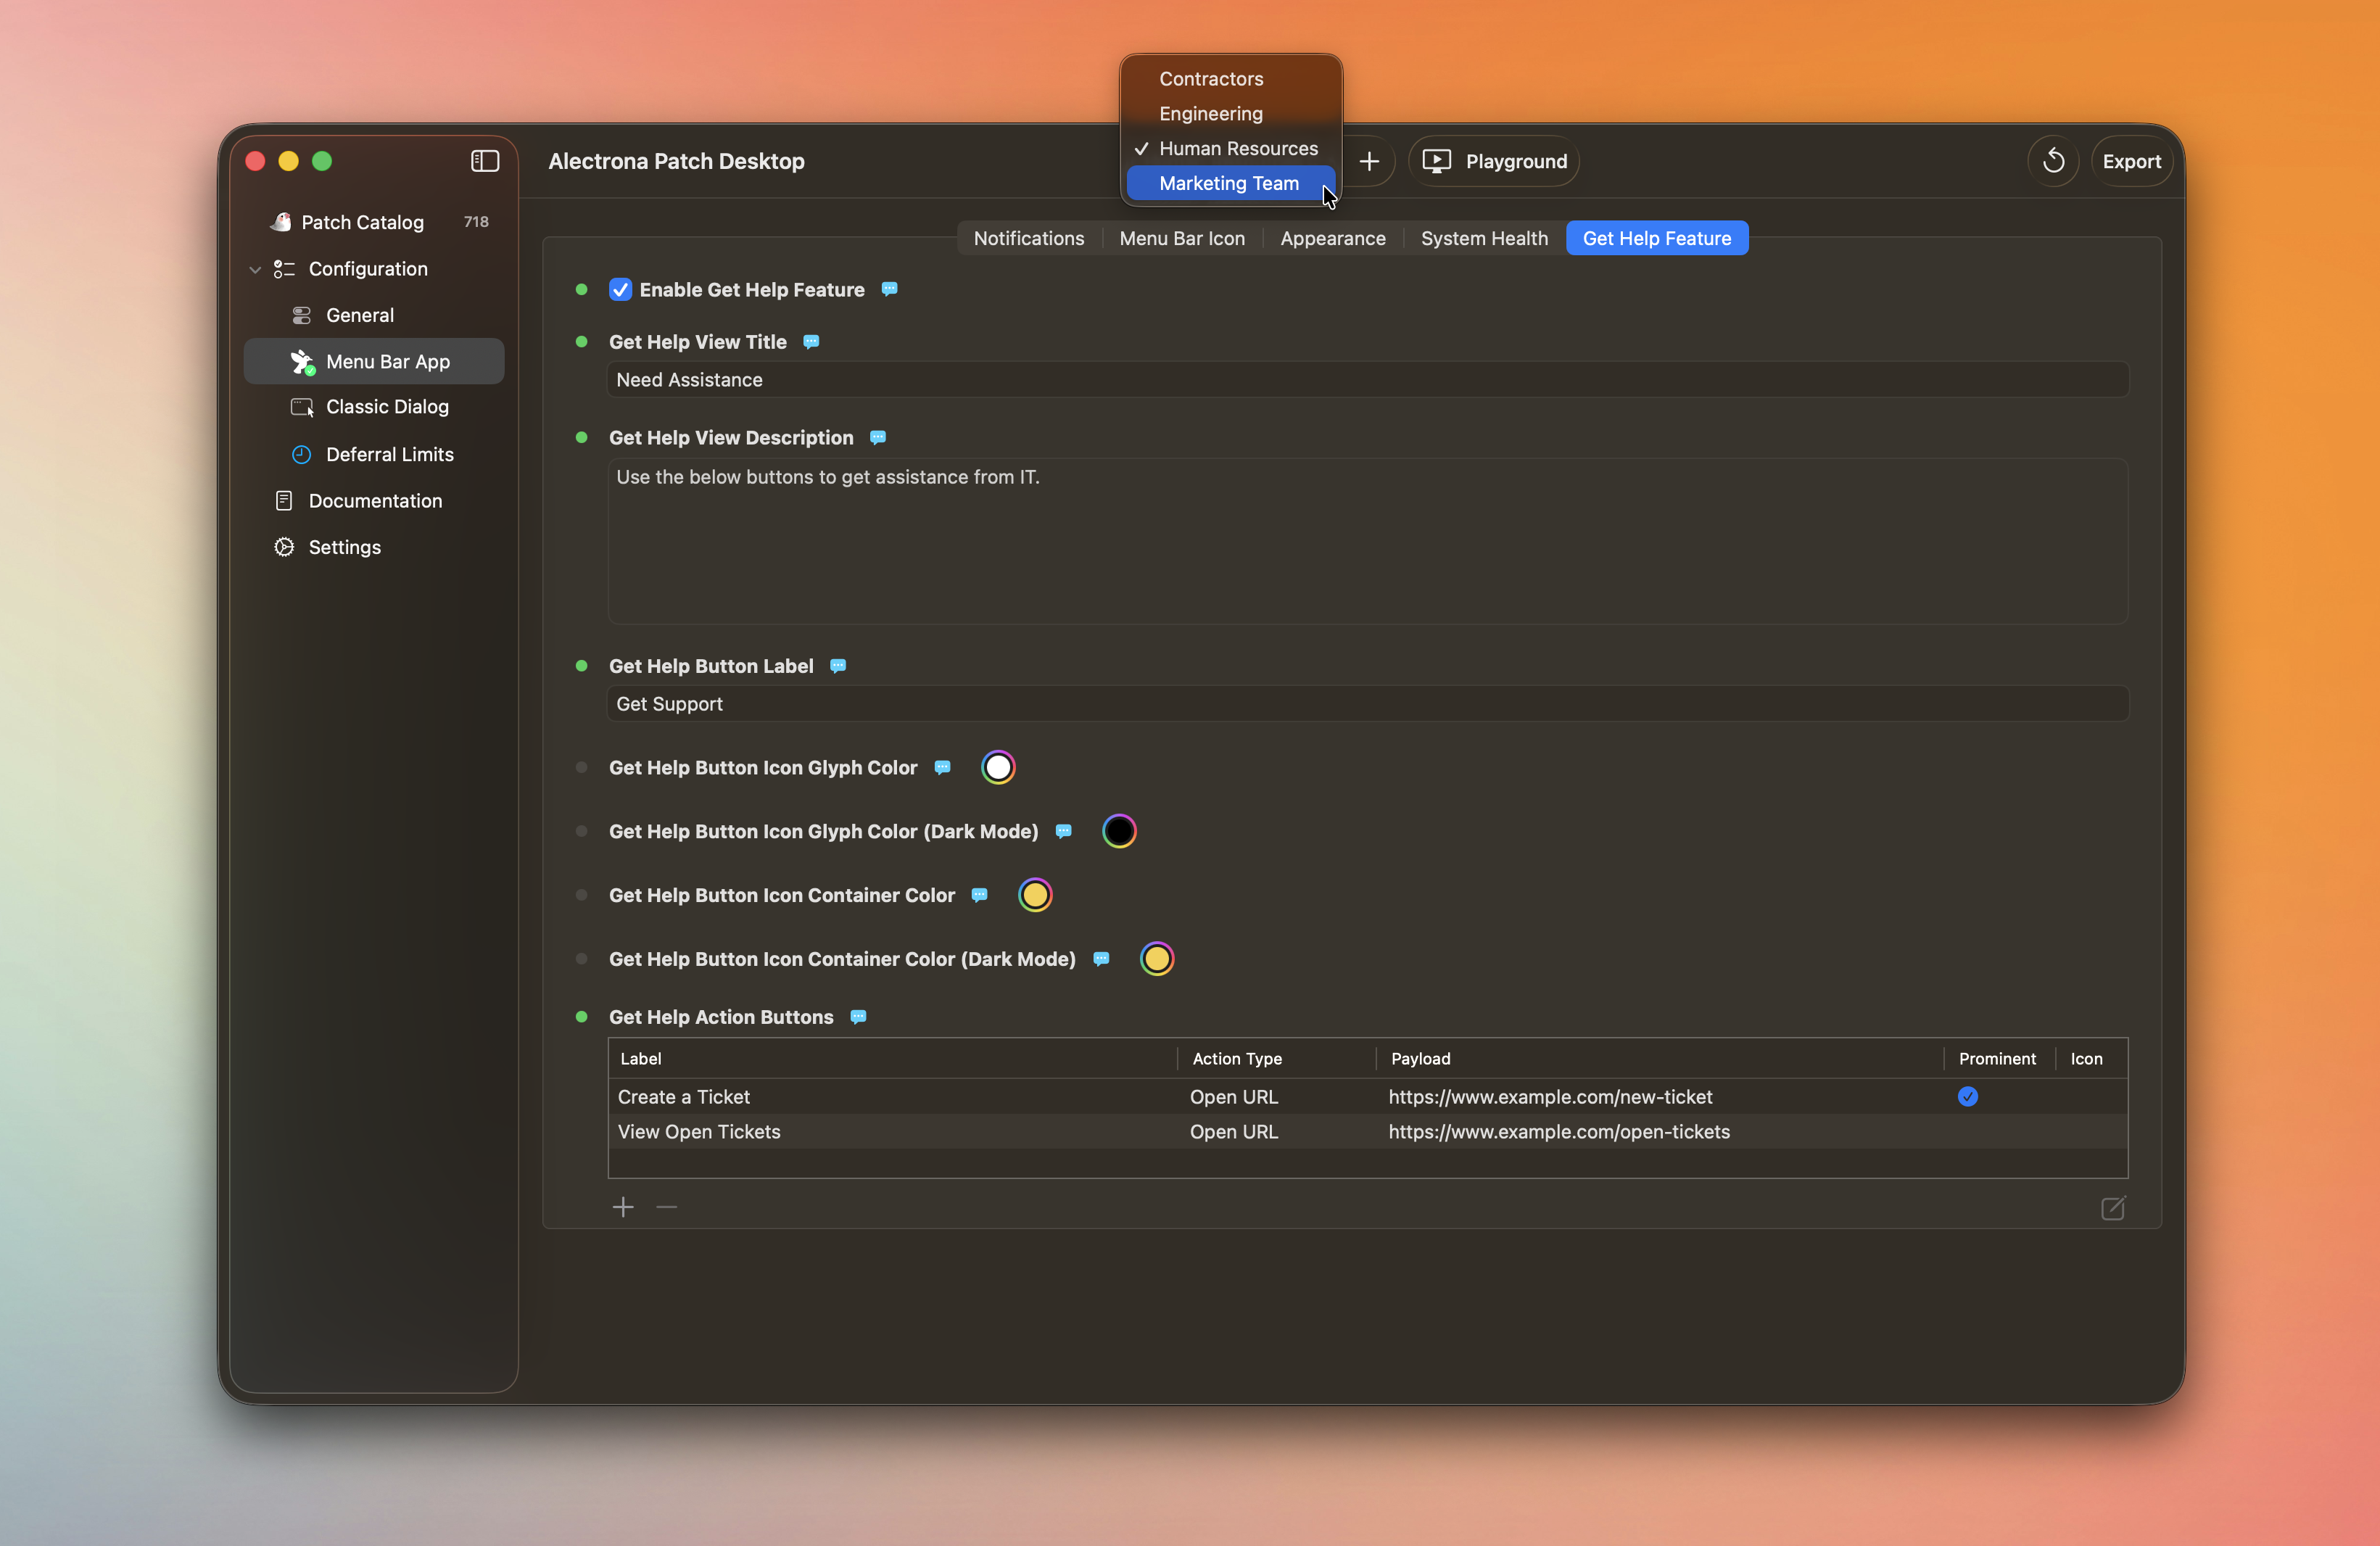Toggle Prominent checkmark for Create a Ticket
The image size is (2380, 1546).
[1967, 1097]
